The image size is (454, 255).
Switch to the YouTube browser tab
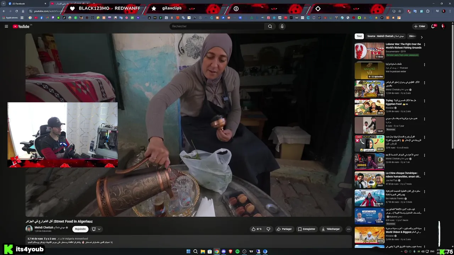click(x=69, y=4)
